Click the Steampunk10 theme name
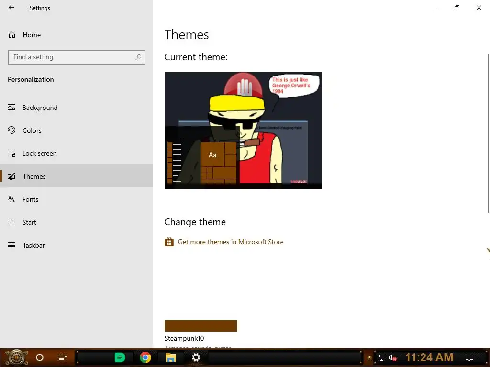 pos(184,339)
